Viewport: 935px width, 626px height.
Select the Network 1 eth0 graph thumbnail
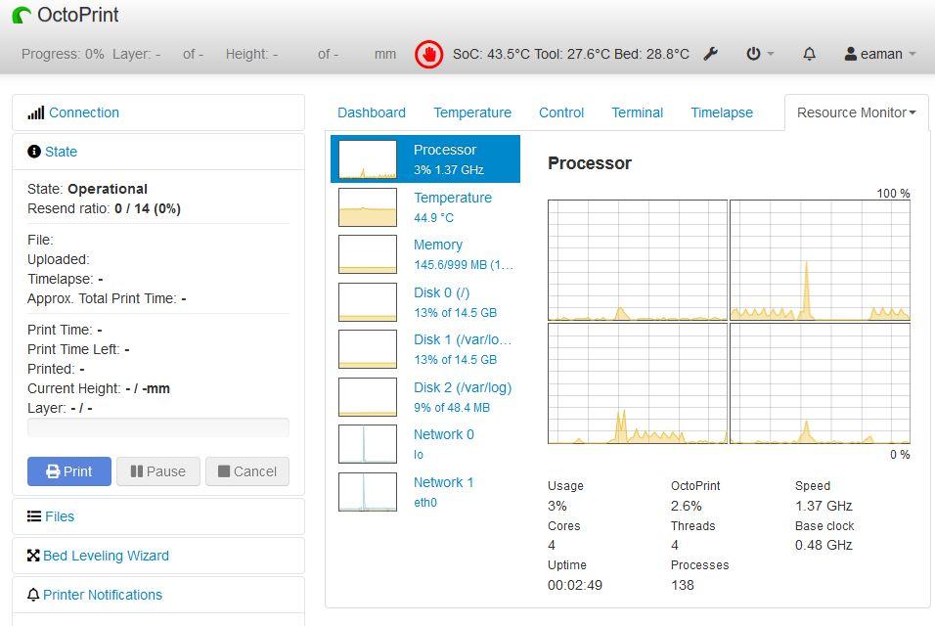pyautogui.click(x=368, y=492)
